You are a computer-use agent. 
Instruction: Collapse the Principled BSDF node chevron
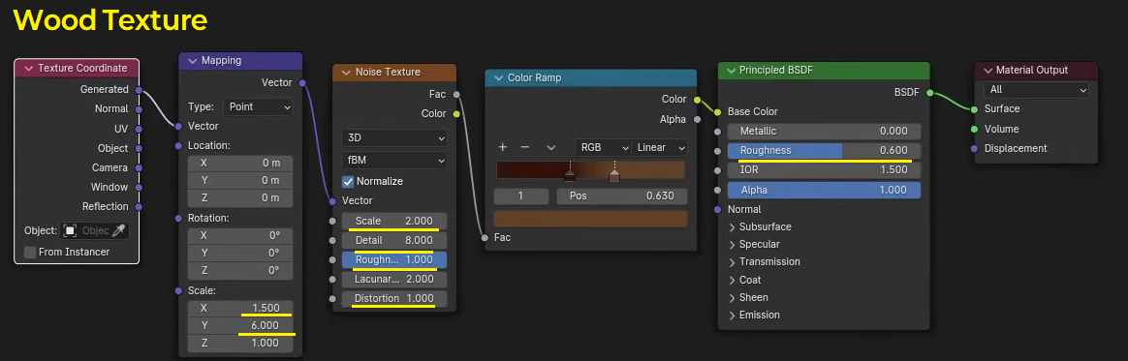[732, 71]
